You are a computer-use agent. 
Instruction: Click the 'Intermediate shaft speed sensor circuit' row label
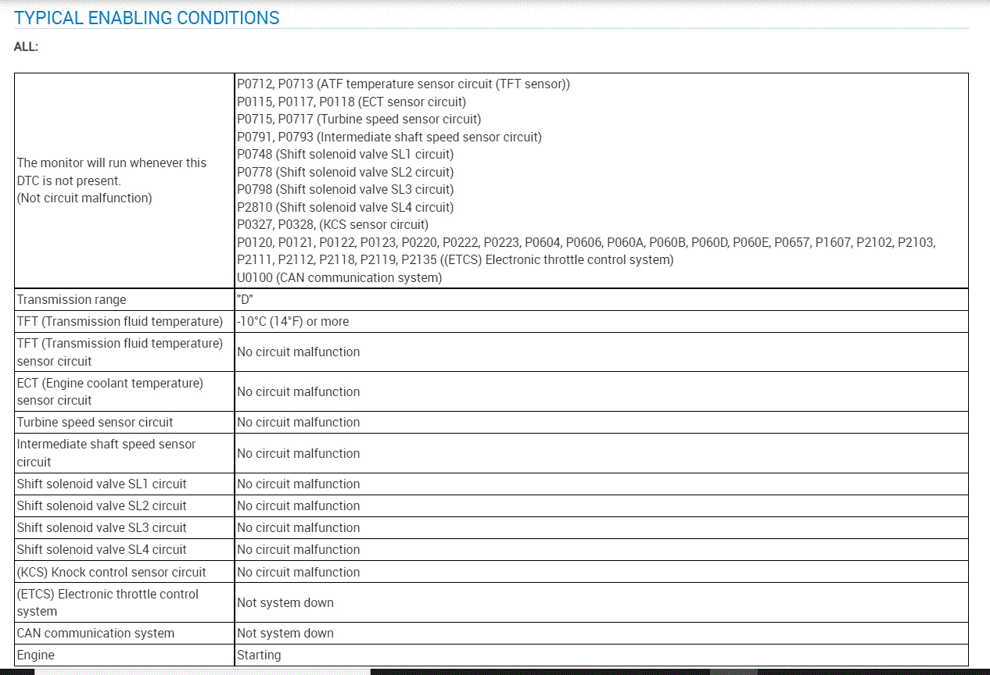pyautogui.click(x=106, y=452)
